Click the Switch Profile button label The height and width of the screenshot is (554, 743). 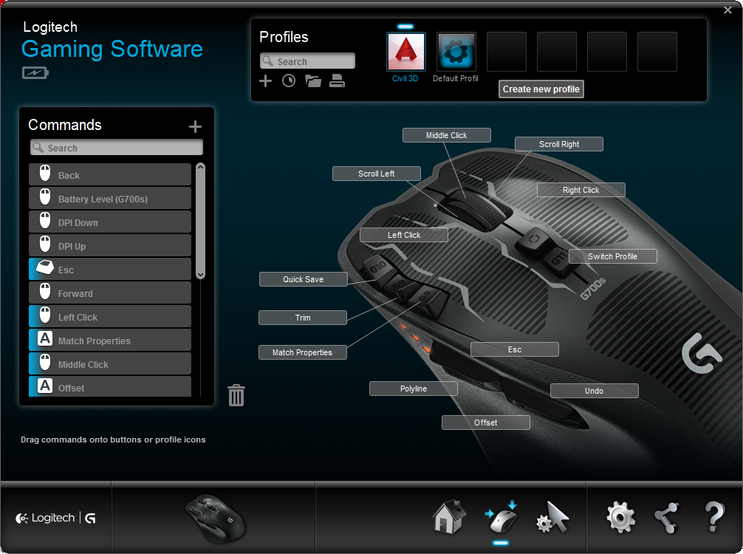click(613, 256)
